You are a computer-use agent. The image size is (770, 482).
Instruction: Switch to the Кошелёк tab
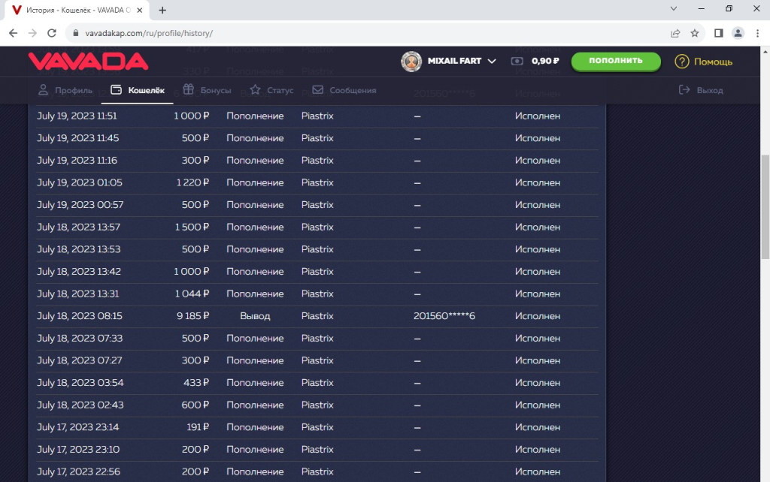(x=138, y=90)
